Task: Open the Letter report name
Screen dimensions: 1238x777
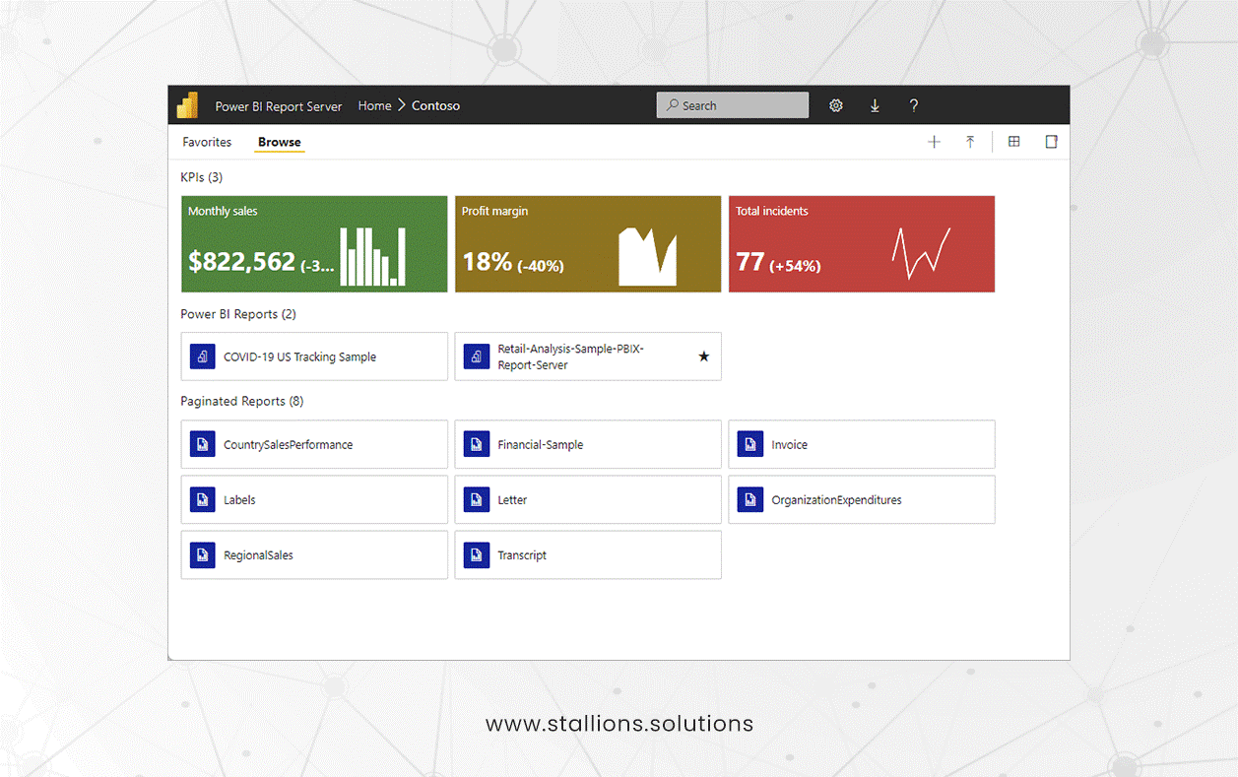Action: [x=512, y=500]
